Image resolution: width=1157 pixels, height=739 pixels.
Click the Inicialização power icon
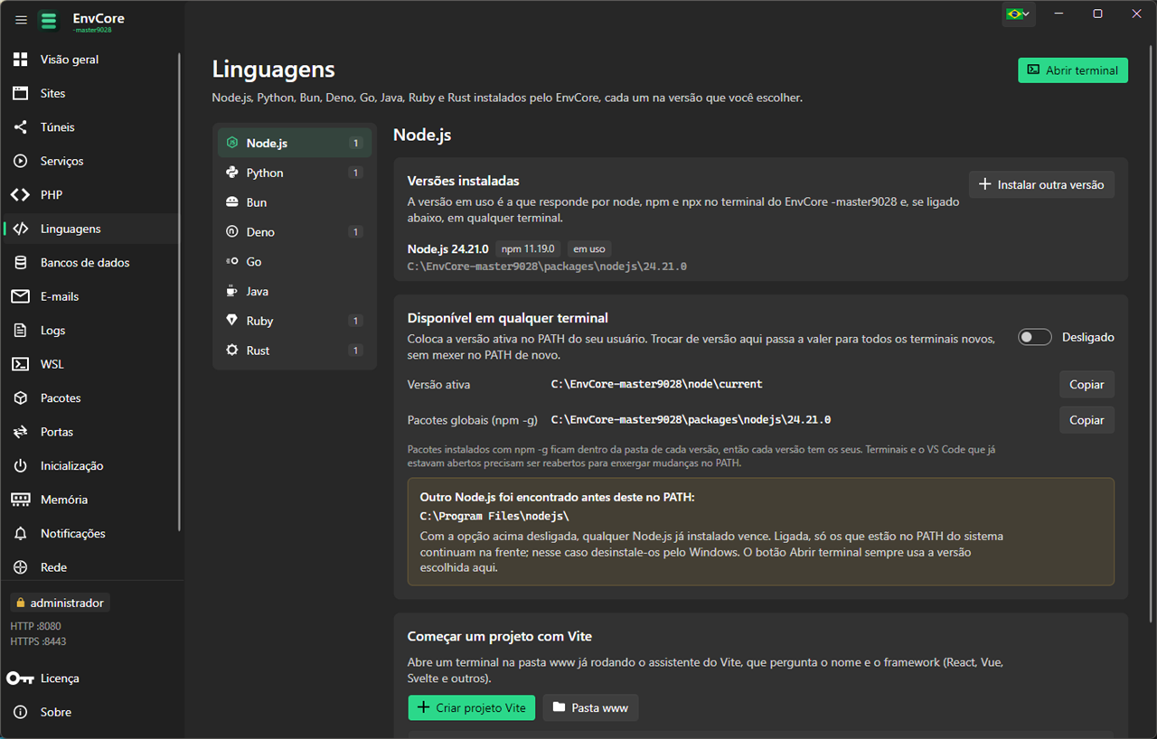(x=20, y=466)
